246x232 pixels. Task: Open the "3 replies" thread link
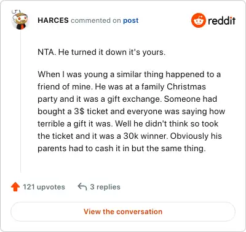point(105,187)
